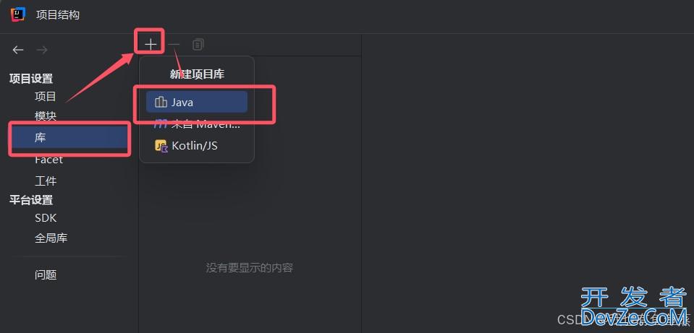Click the 项目结构 window title
The width and height of the screenshot is (694, 333).
[58, 14]
